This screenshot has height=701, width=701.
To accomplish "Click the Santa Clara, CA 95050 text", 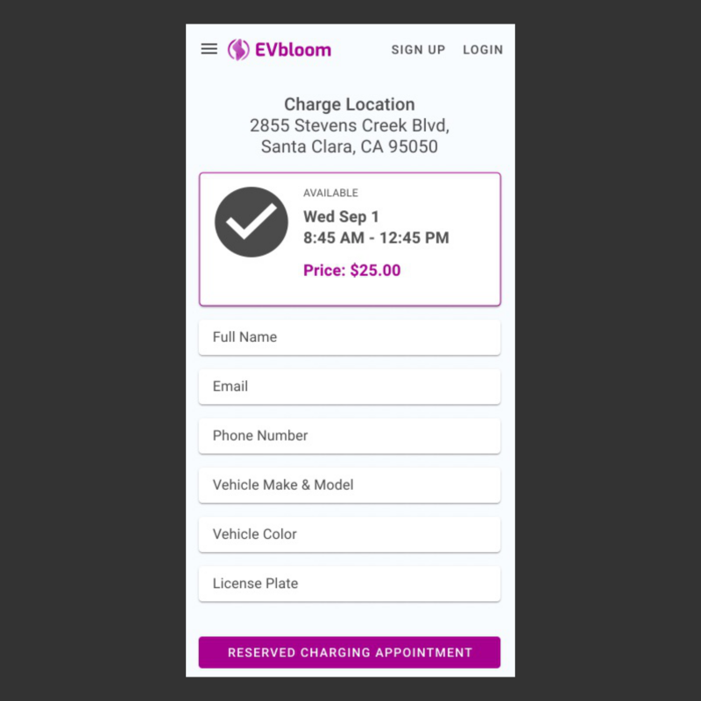I will [x=350, y=146].
